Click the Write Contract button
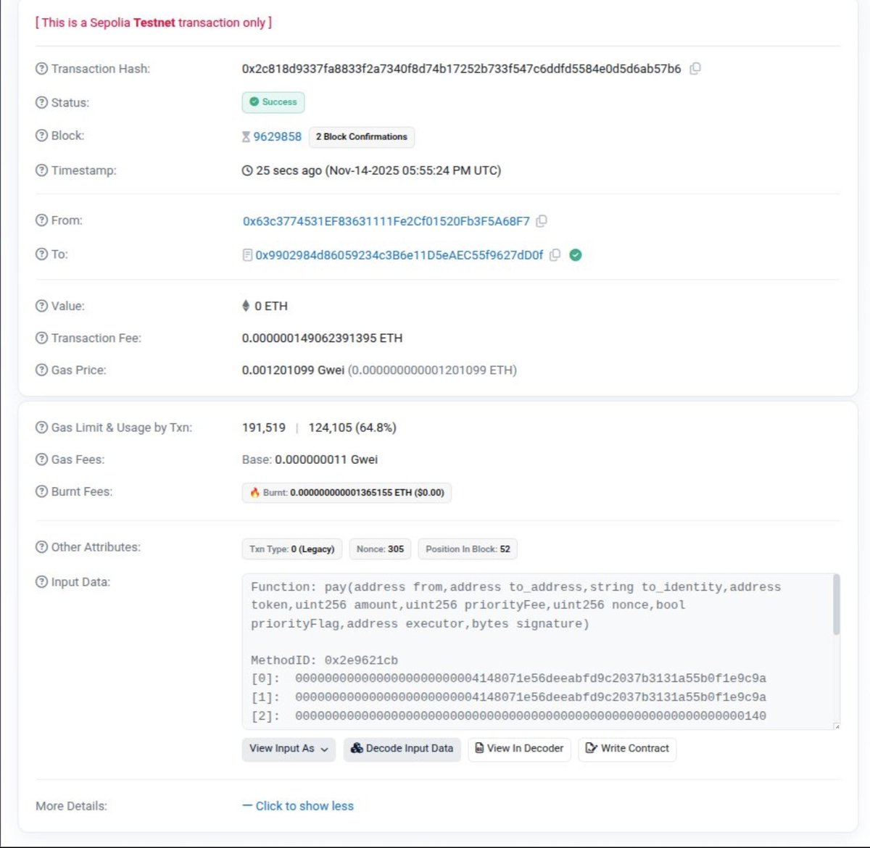 point(627,749)
